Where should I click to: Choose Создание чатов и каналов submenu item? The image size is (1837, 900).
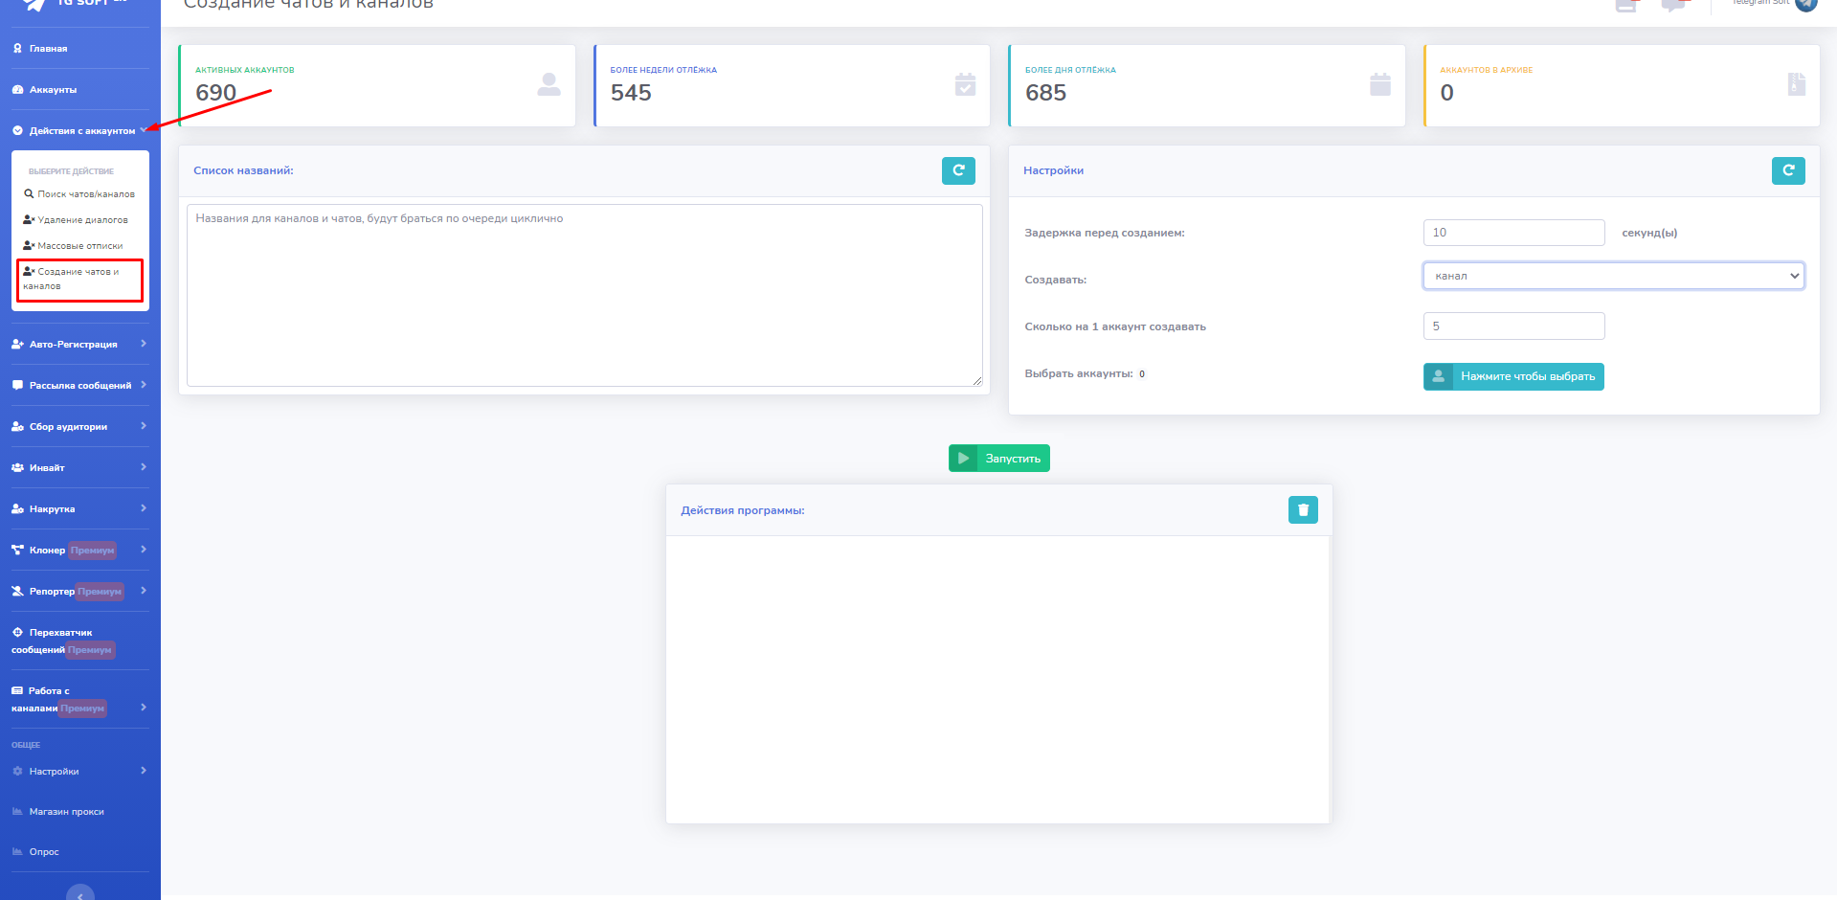pyautogui.click(x=79, y=279)
